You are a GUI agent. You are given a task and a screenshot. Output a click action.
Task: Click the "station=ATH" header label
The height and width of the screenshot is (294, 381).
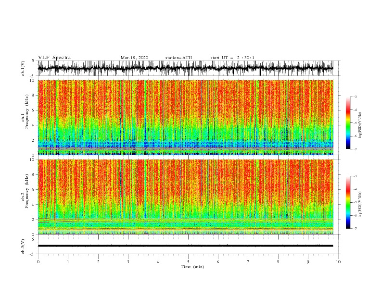pos(178,58)
